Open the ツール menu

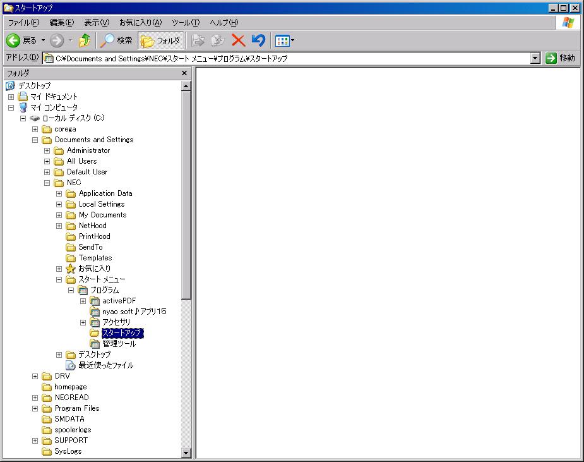(186, 23)
